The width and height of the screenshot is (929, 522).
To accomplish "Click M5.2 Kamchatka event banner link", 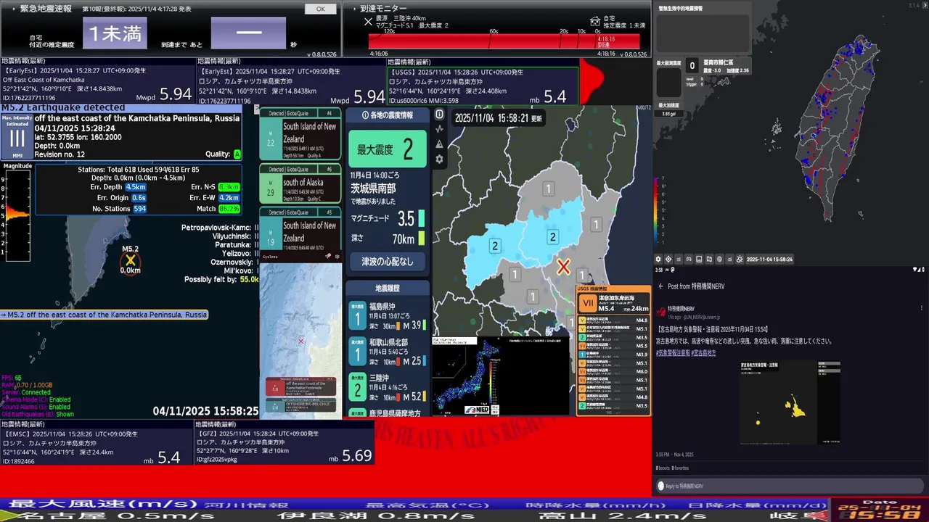I will 104,315.
